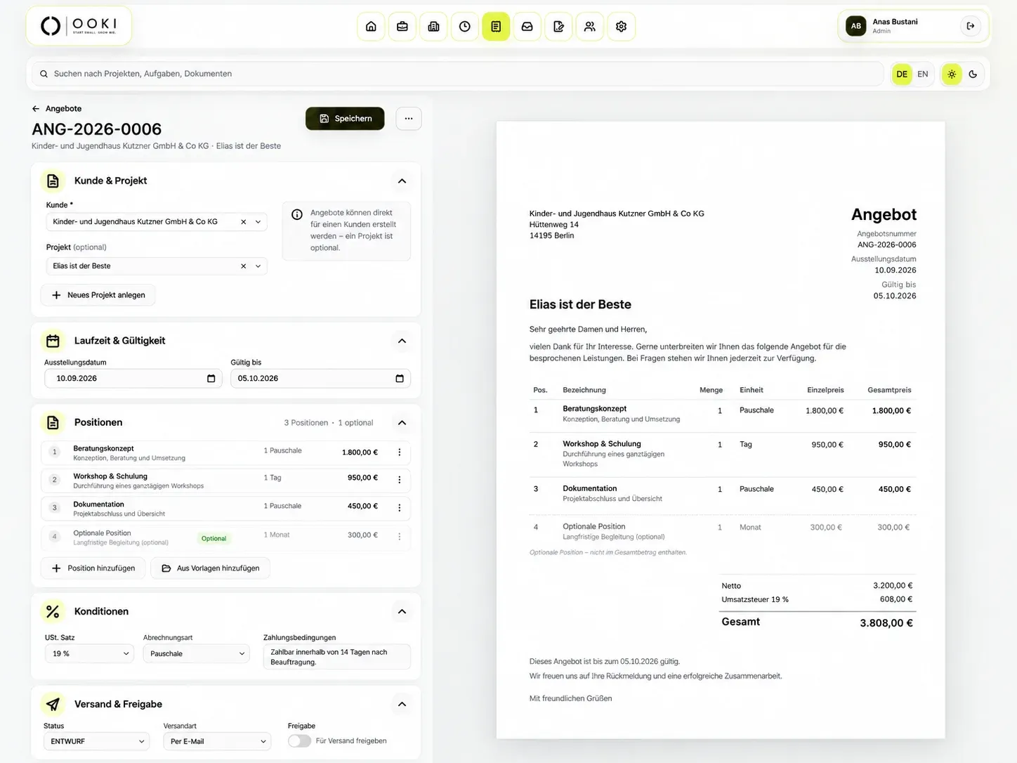Open row menu for Workshop & Schulung position
This screenshot has width=1017, height=763.
point(400,480)
